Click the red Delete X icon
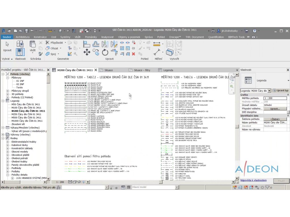 coord(134,54)
